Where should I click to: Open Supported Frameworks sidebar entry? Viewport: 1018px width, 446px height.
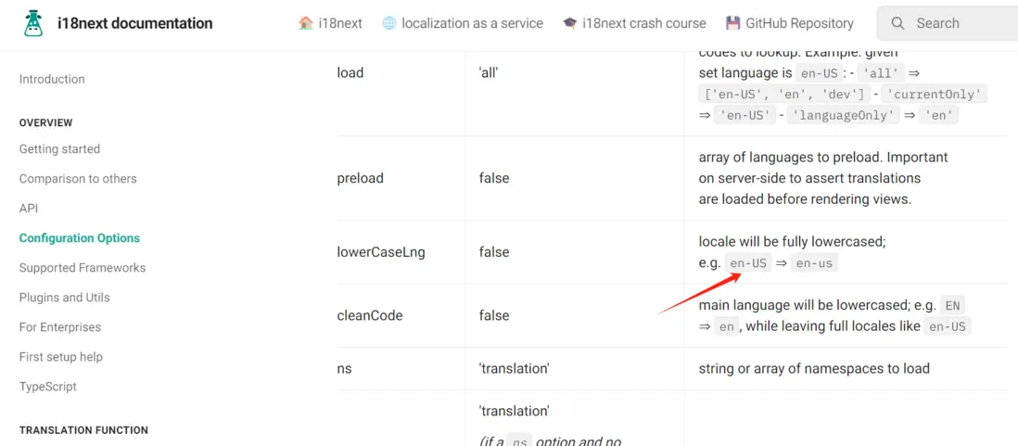[x=83, y=268]
